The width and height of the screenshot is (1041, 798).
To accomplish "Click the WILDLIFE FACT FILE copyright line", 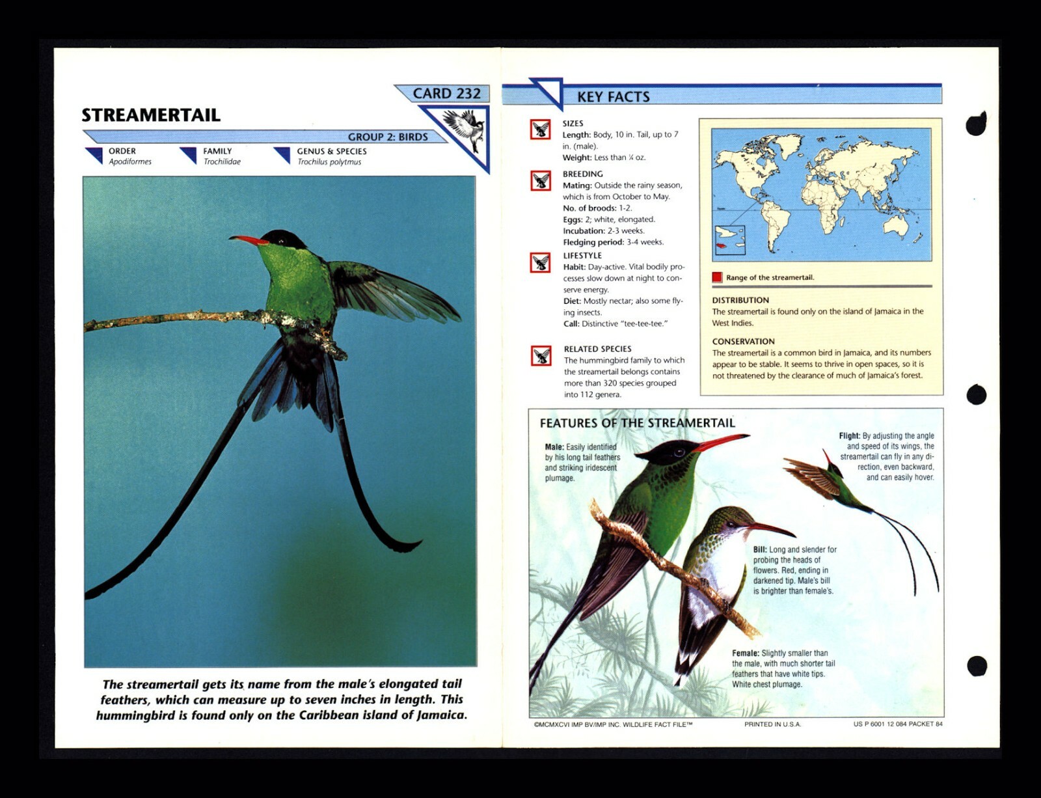I will 613,724.
